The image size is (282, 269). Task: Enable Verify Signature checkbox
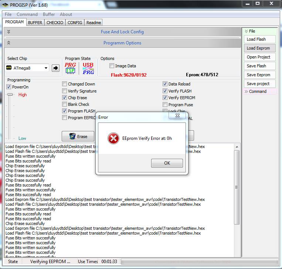(64, 91)
